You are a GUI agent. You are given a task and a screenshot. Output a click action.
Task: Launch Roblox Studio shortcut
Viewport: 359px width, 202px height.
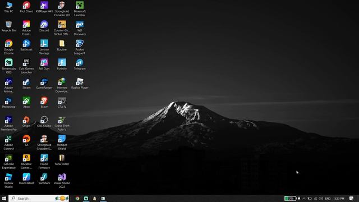click(9, 181)
